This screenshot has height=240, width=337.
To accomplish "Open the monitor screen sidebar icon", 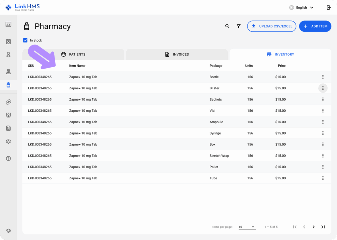I will (x=8, y=115).
